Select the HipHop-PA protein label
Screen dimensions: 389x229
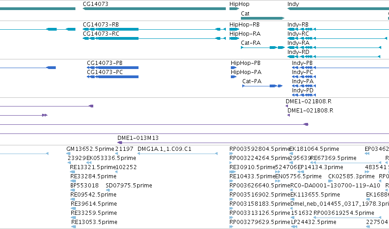click(246, 72)
